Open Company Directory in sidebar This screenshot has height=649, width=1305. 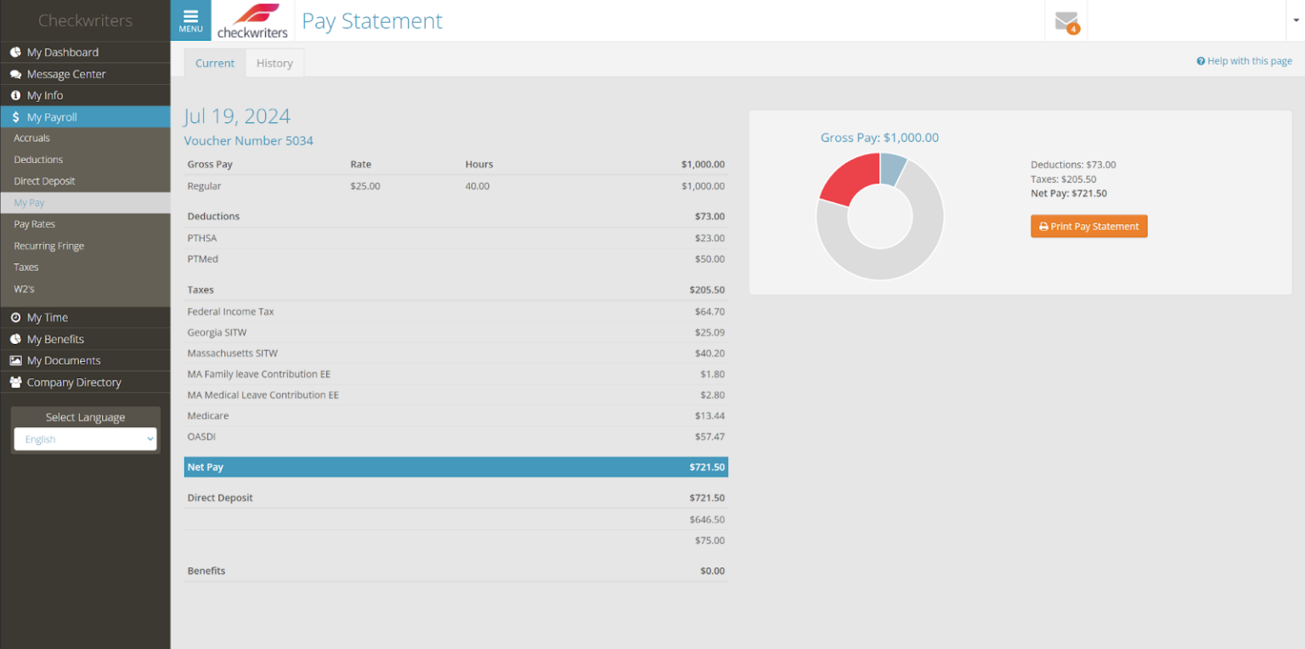[73, 382]
